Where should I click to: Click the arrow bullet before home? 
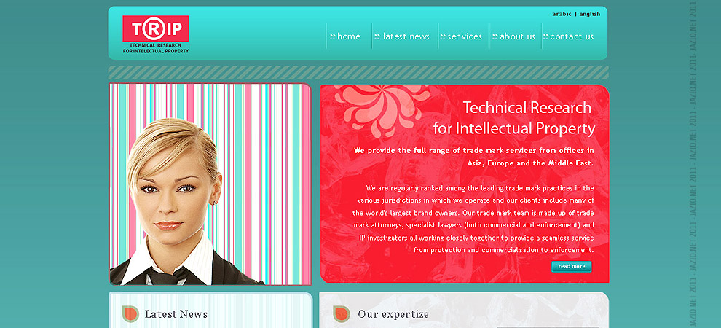point(333,36)
